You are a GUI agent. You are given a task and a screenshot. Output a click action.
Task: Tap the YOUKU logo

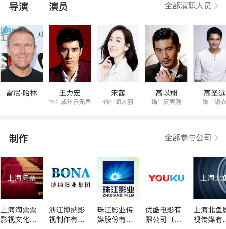[166, 178]
